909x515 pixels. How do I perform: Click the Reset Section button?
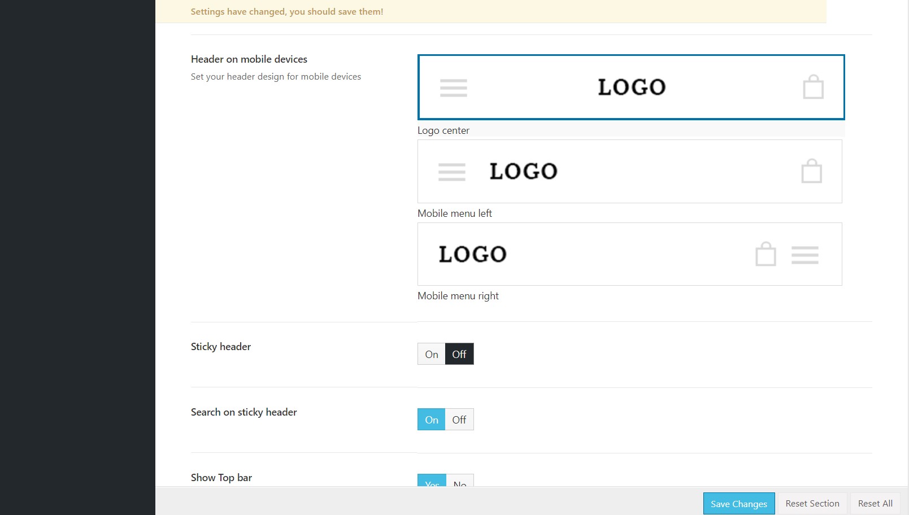(x=812, y=503)
